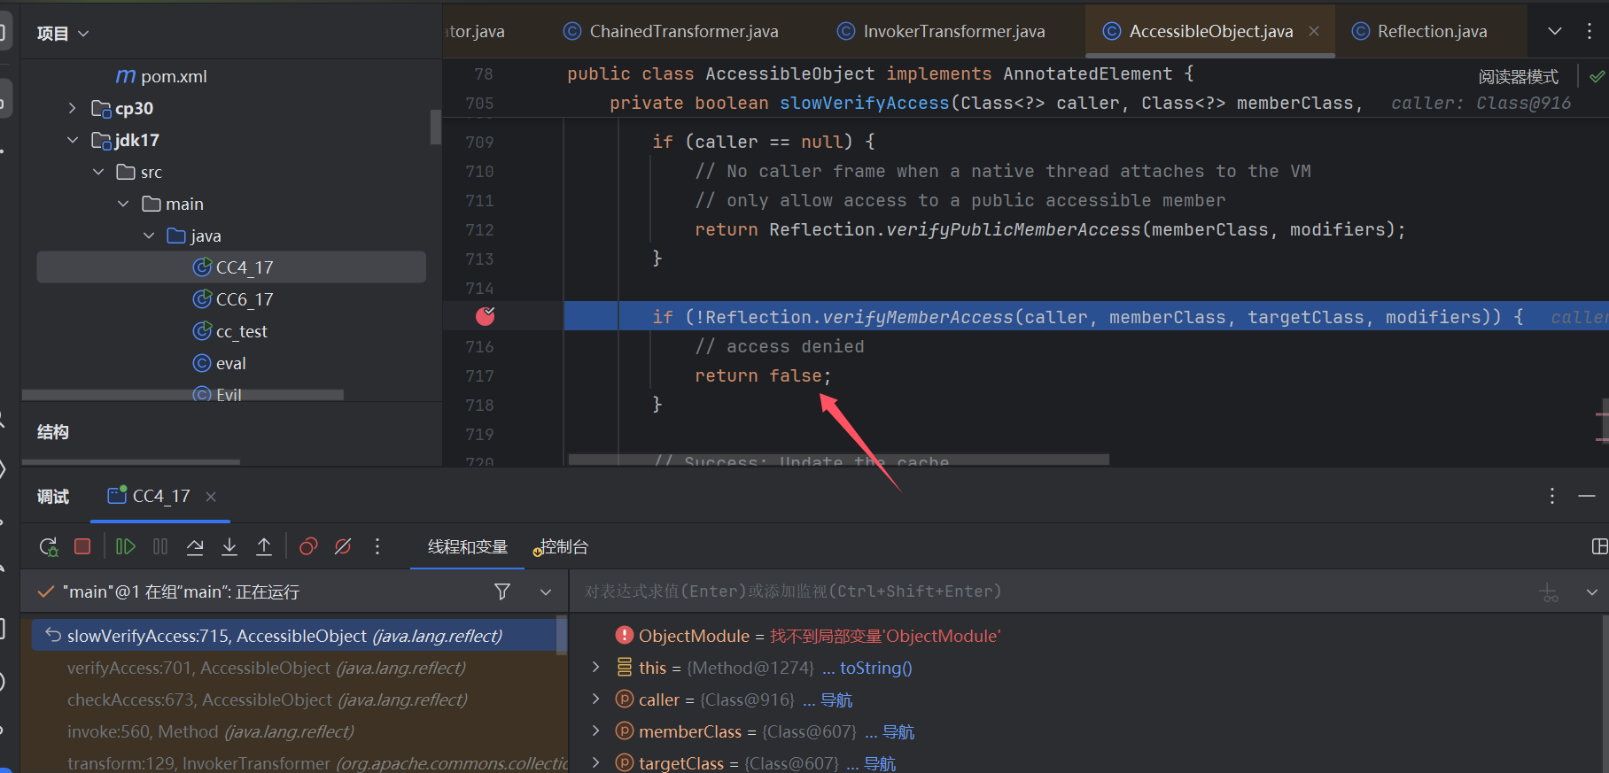The image size is (1609, 773).
Task: Open debug panel options menu
Action: pos(1552,496)
